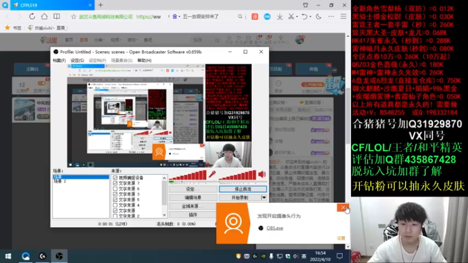Open the search engine selector dropdown
This screenshot has height=263, width=468.
[176, 17]
